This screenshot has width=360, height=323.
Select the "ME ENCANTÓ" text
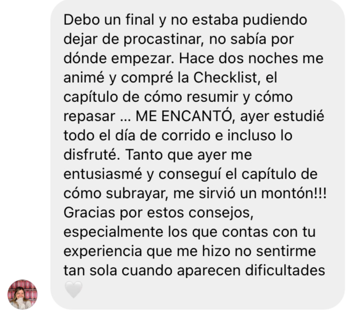[183, 116]
